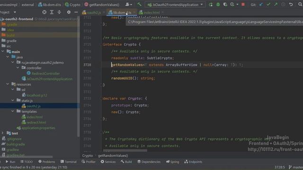
Task: Close the oauth2.js editor tab
Action: (104, 13)
